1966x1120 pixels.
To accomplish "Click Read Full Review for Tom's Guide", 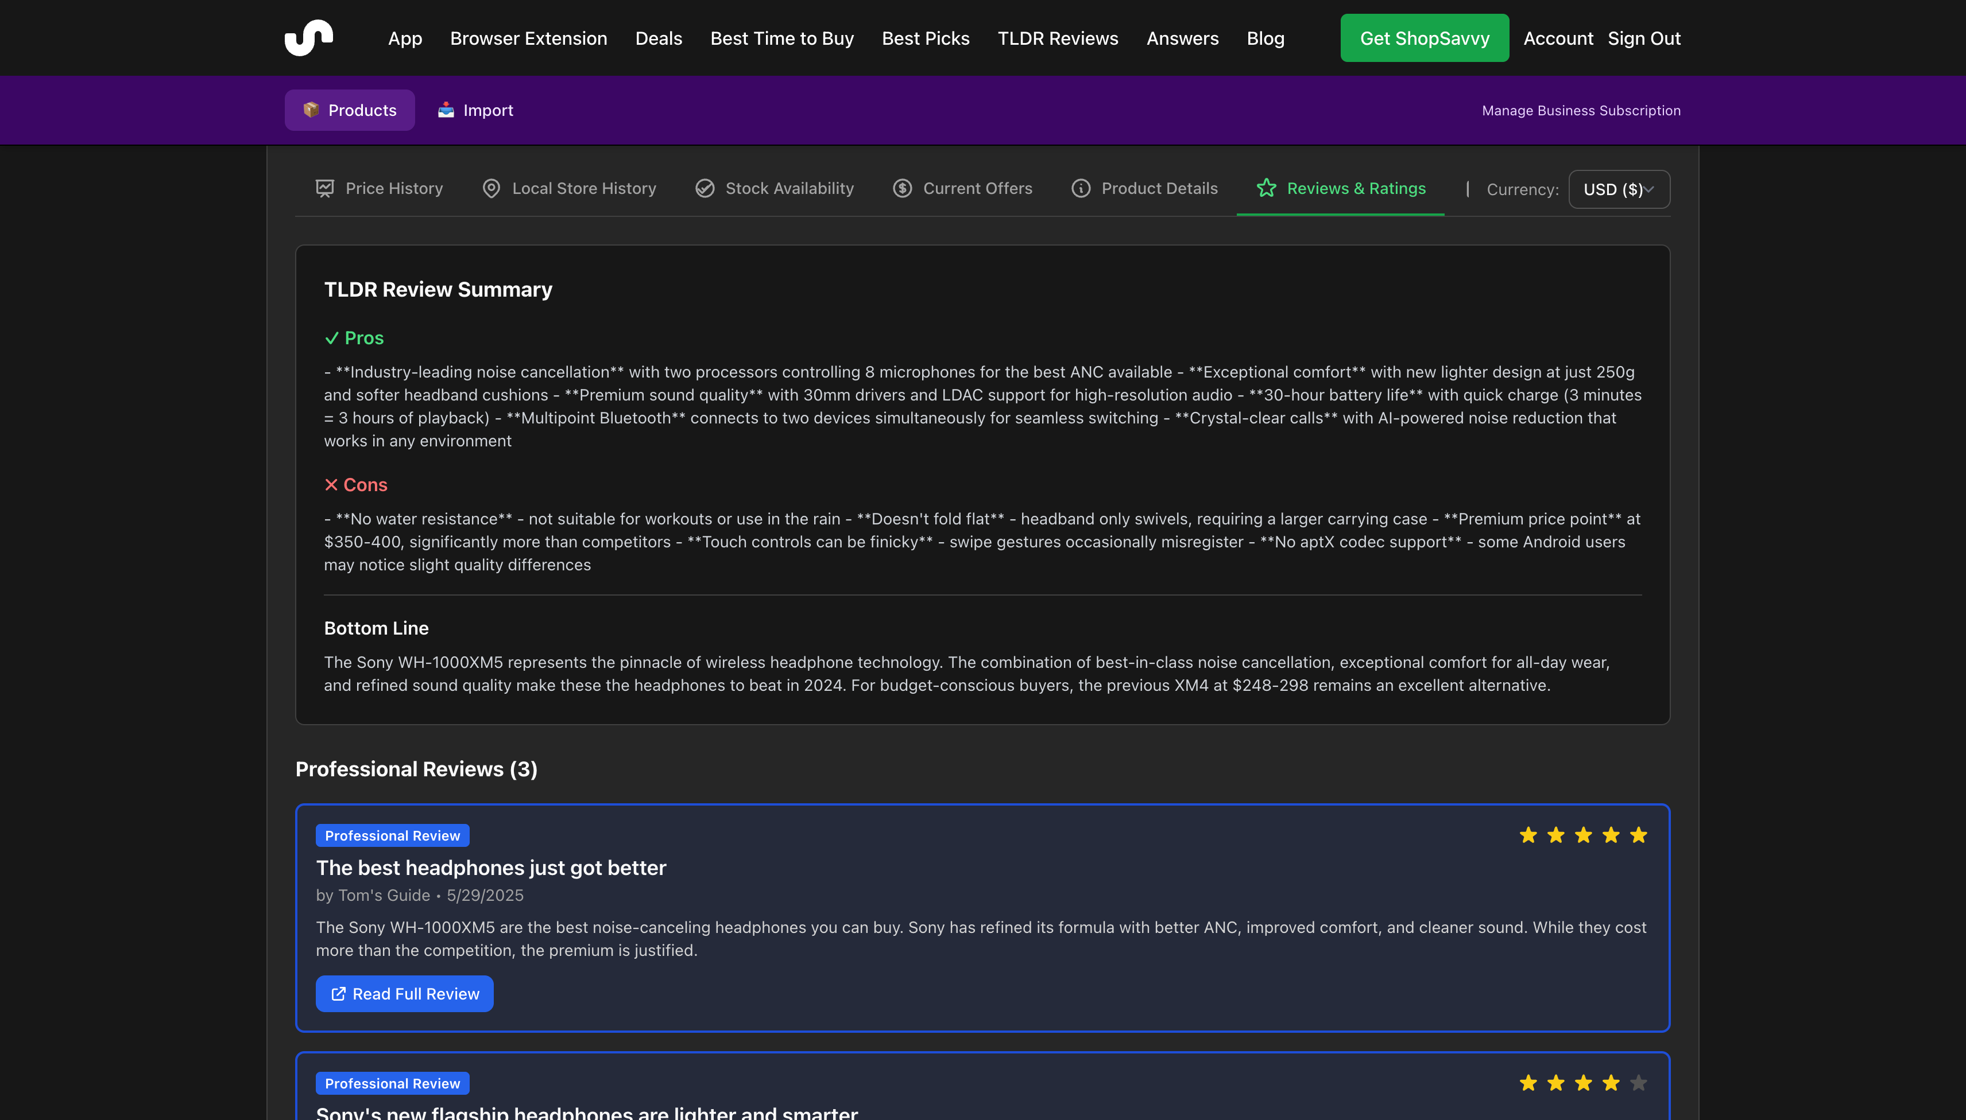I will pos(404,994).
